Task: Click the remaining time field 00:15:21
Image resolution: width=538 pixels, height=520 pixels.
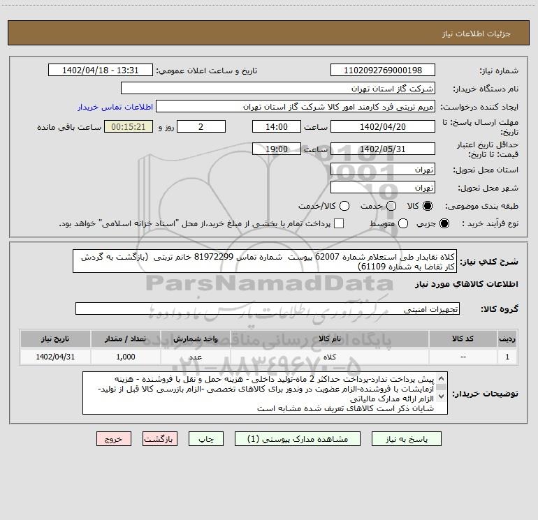Action: pos(129,126)
